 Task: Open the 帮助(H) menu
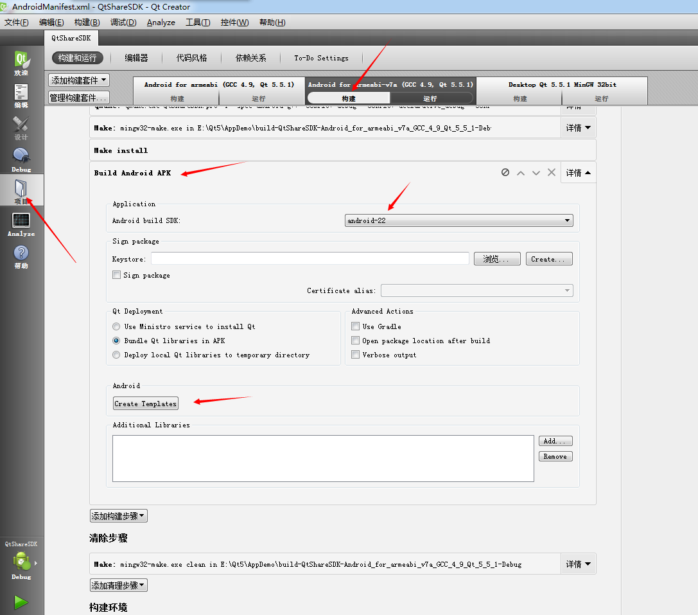coord(272,22)
